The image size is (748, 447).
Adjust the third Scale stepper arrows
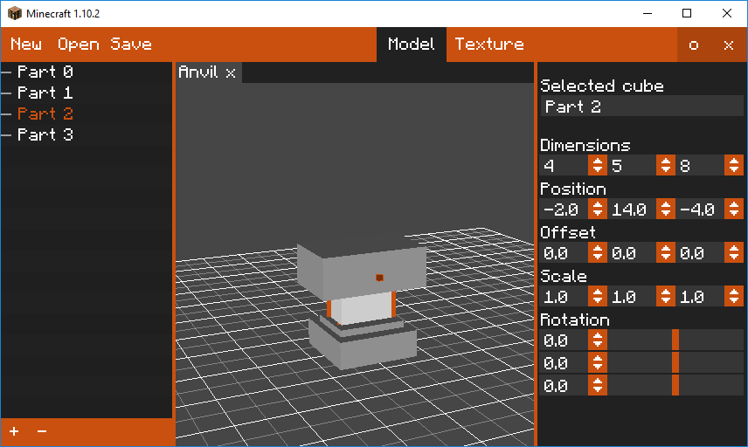click(734, 297)
